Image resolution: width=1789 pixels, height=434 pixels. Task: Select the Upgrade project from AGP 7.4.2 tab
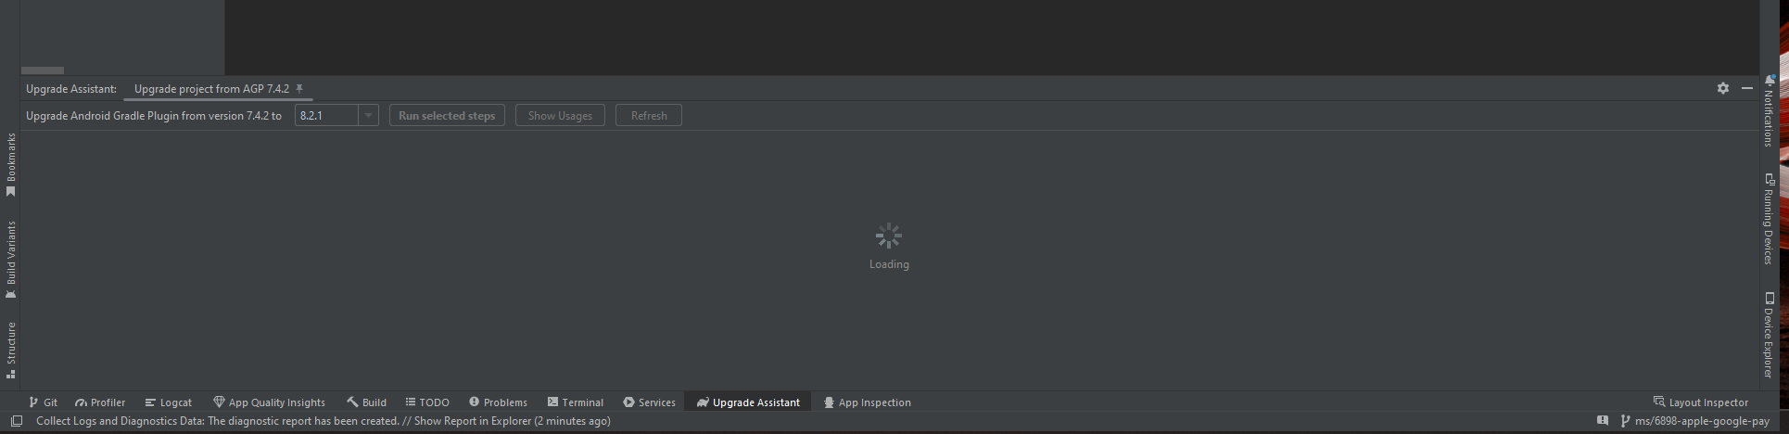point(211,89)
